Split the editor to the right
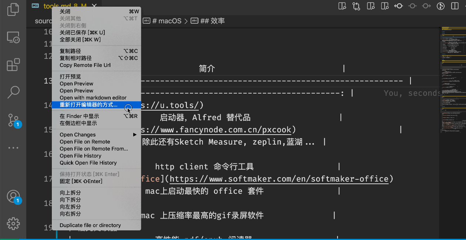 [x=455, y=6]
